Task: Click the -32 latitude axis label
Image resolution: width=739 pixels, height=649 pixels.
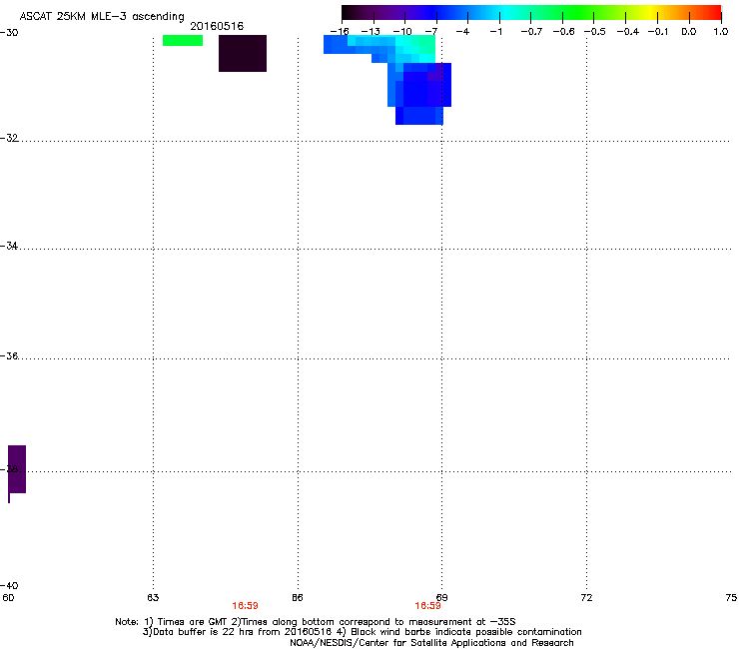Action: coord(8,138)
